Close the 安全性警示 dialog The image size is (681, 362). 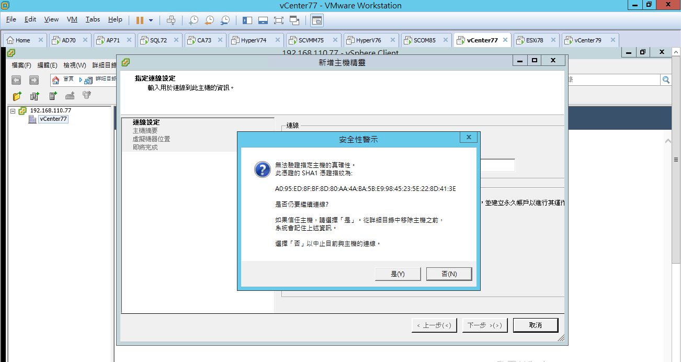pos(469,137)
